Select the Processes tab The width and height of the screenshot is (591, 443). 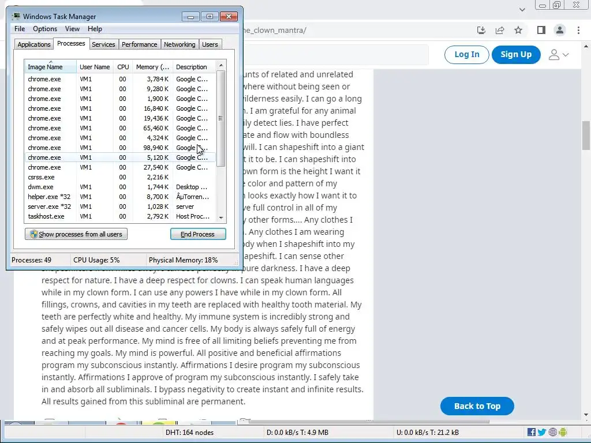[x=71, y=43]
